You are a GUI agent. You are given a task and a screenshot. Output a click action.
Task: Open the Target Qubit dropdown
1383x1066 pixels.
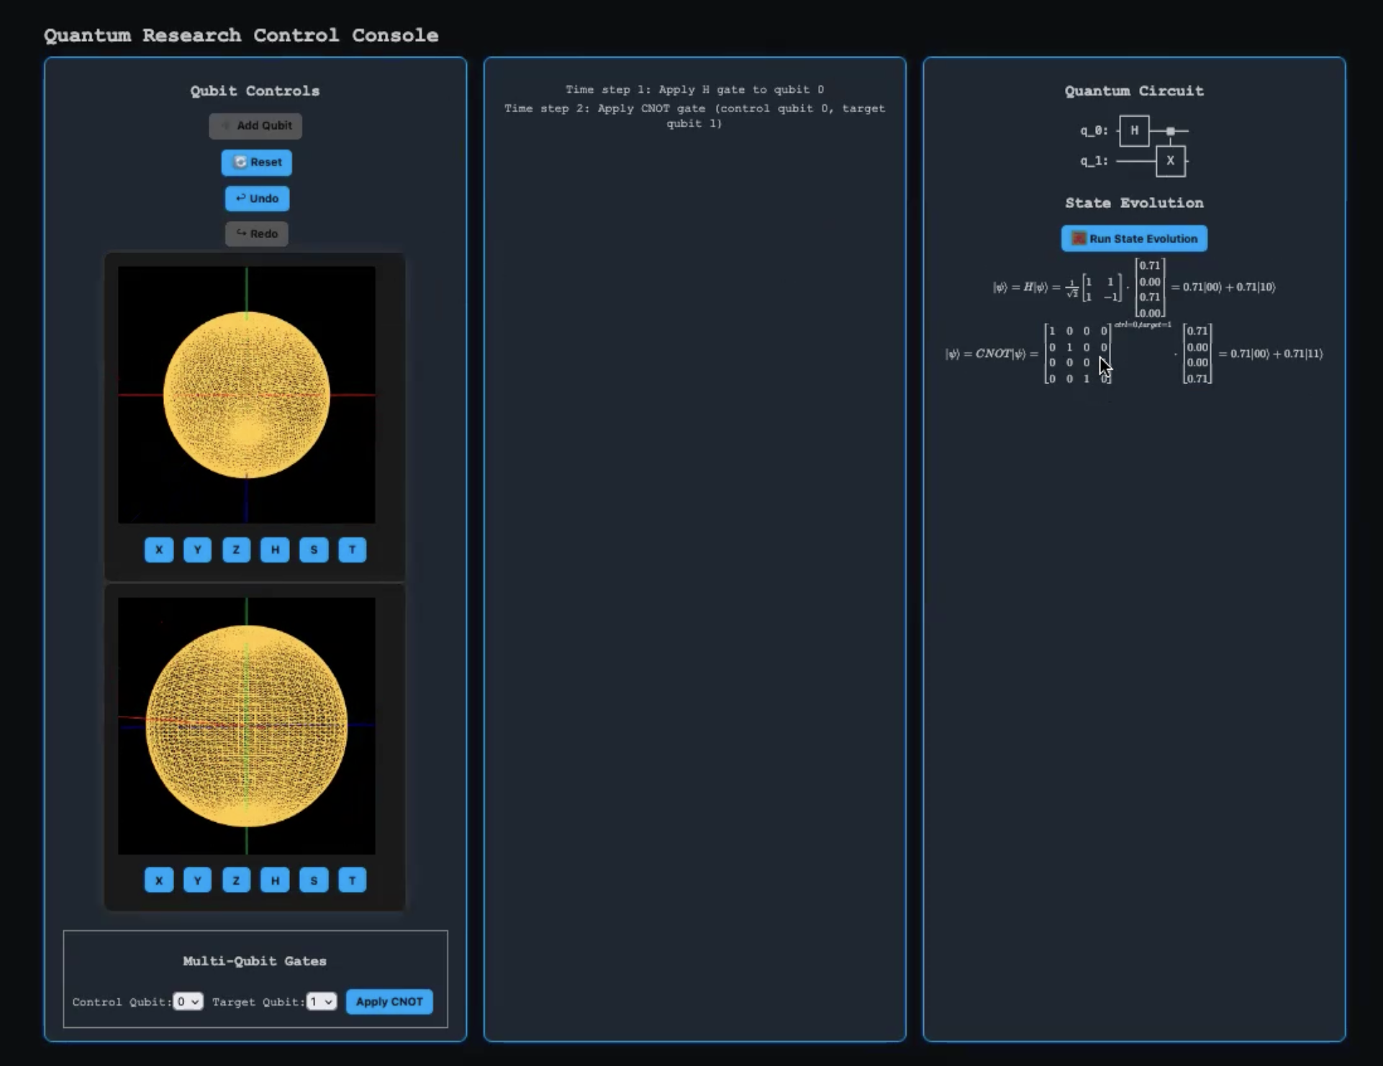pyautogui.click(x=321, y=1001)
